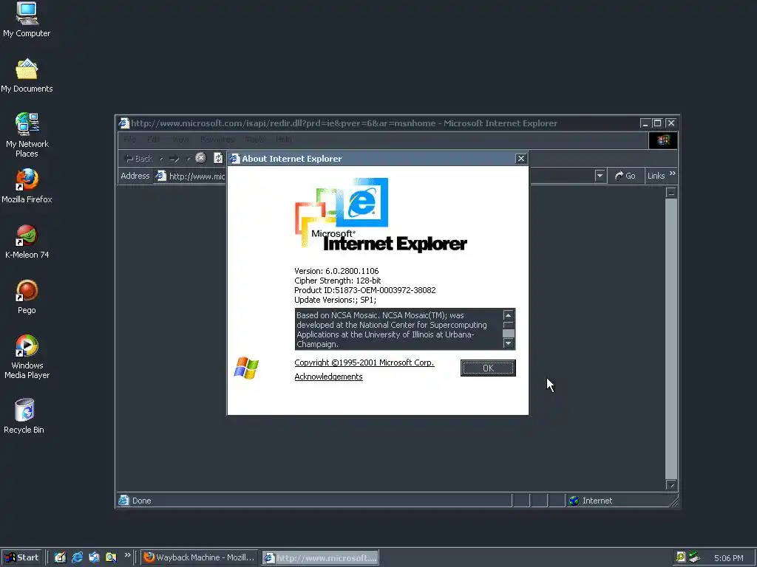Viewport: 757px width, 567px height.
Task: Click the IE page scrollbar up arrow
Action: tap(671, 193)
